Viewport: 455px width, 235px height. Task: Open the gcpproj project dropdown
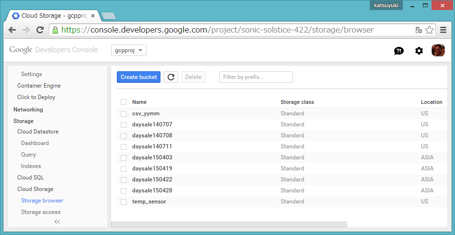pyautogui.click(x=129, y=50)
